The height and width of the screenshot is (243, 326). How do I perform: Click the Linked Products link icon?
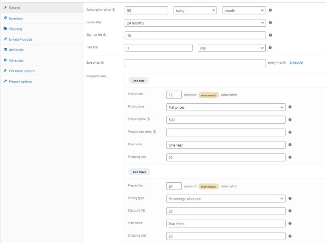[x=6, y=39]
